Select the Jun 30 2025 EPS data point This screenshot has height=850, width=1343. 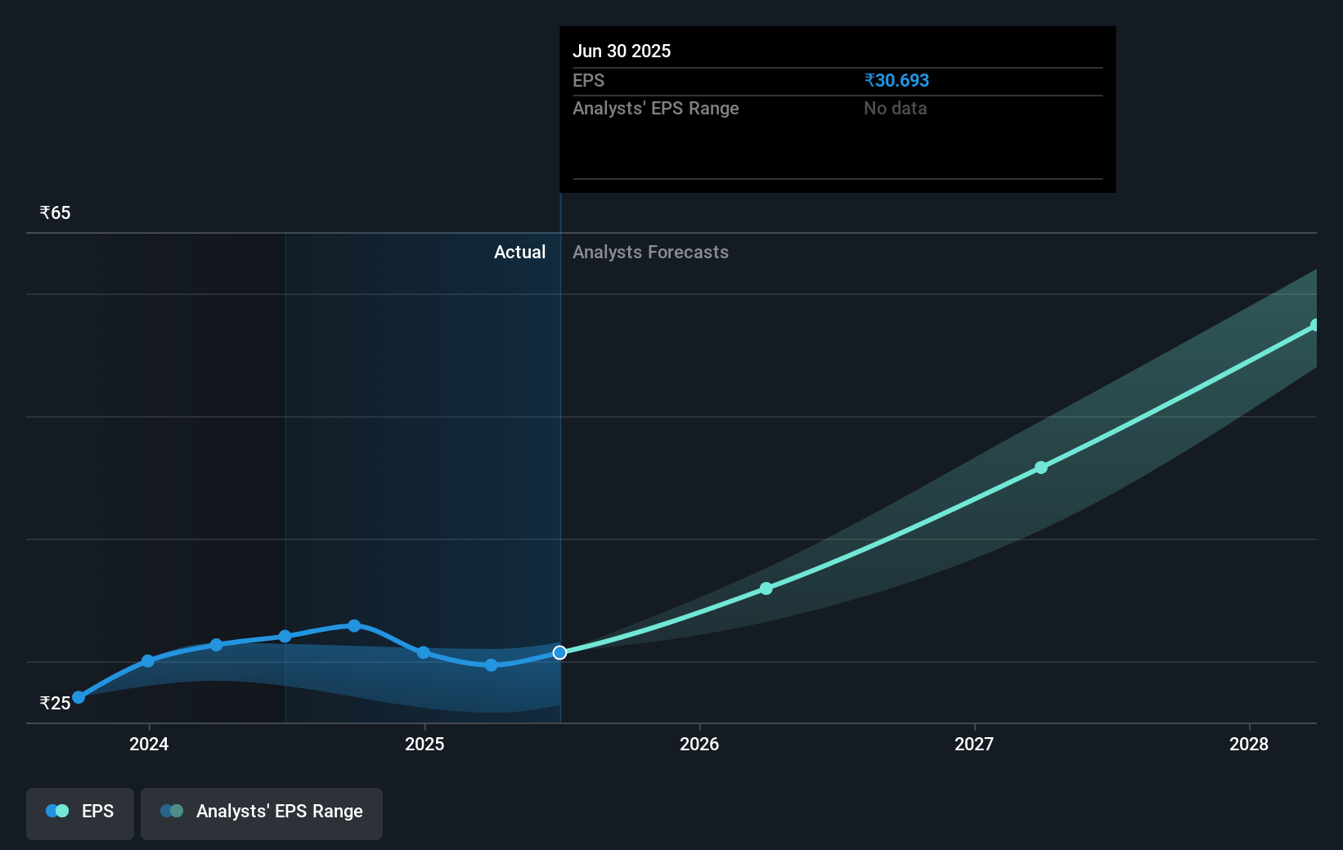[559, 652]
